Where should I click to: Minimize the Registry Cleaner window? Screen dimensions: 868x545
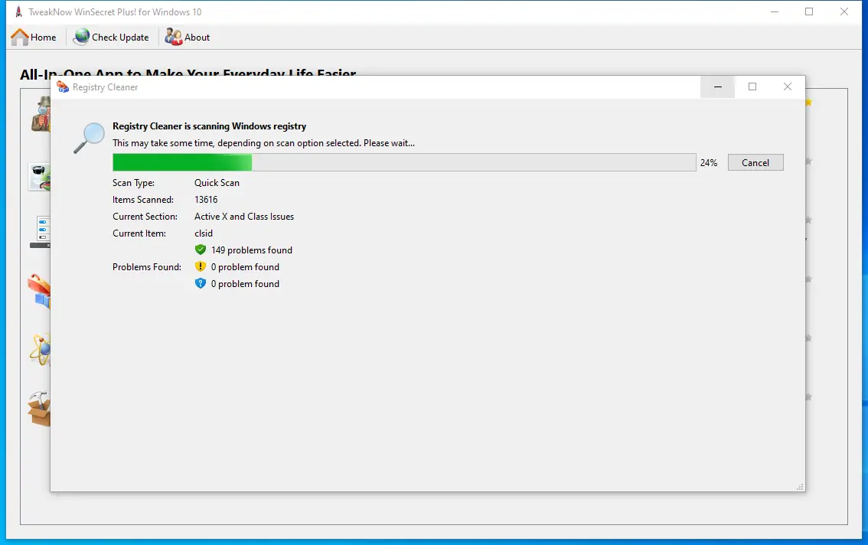pos(717,87)
